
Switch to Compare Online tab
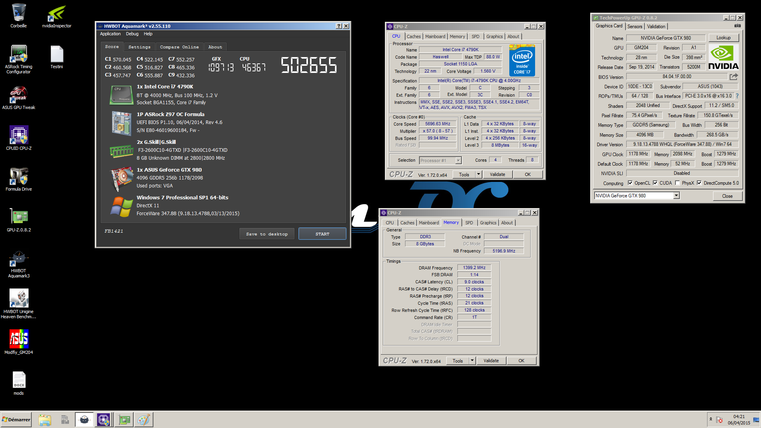(179, 47)
